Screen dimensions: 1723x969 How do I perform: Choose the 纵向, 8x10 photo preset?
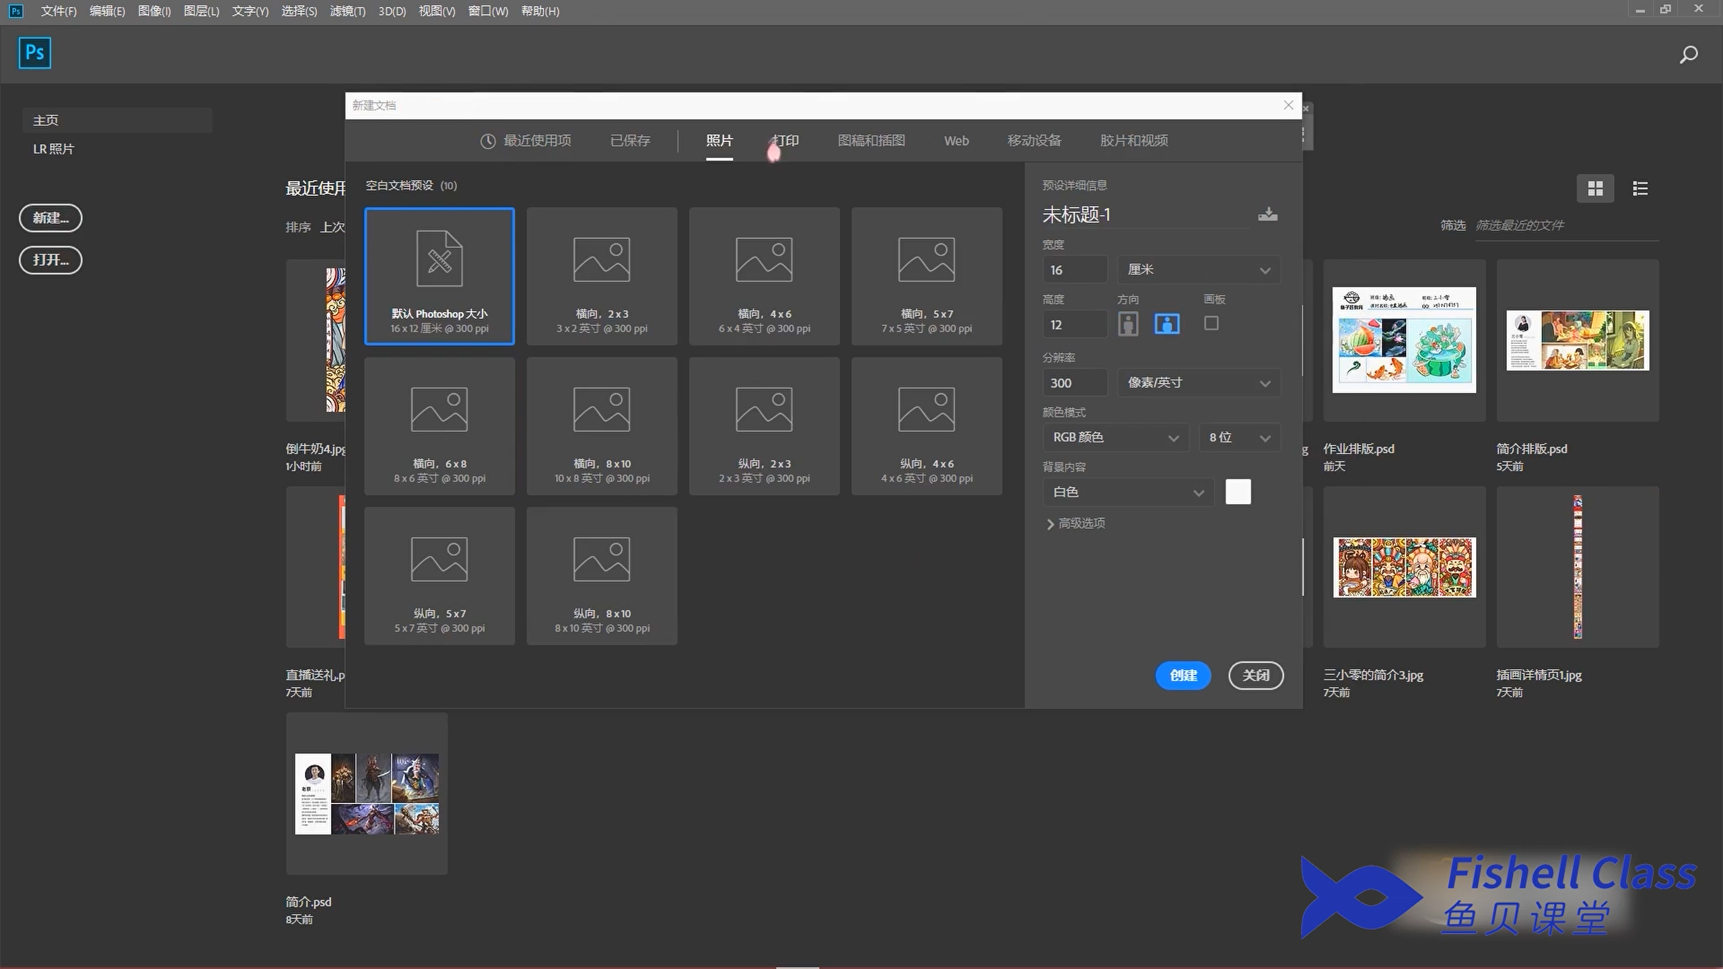[602, 576]
